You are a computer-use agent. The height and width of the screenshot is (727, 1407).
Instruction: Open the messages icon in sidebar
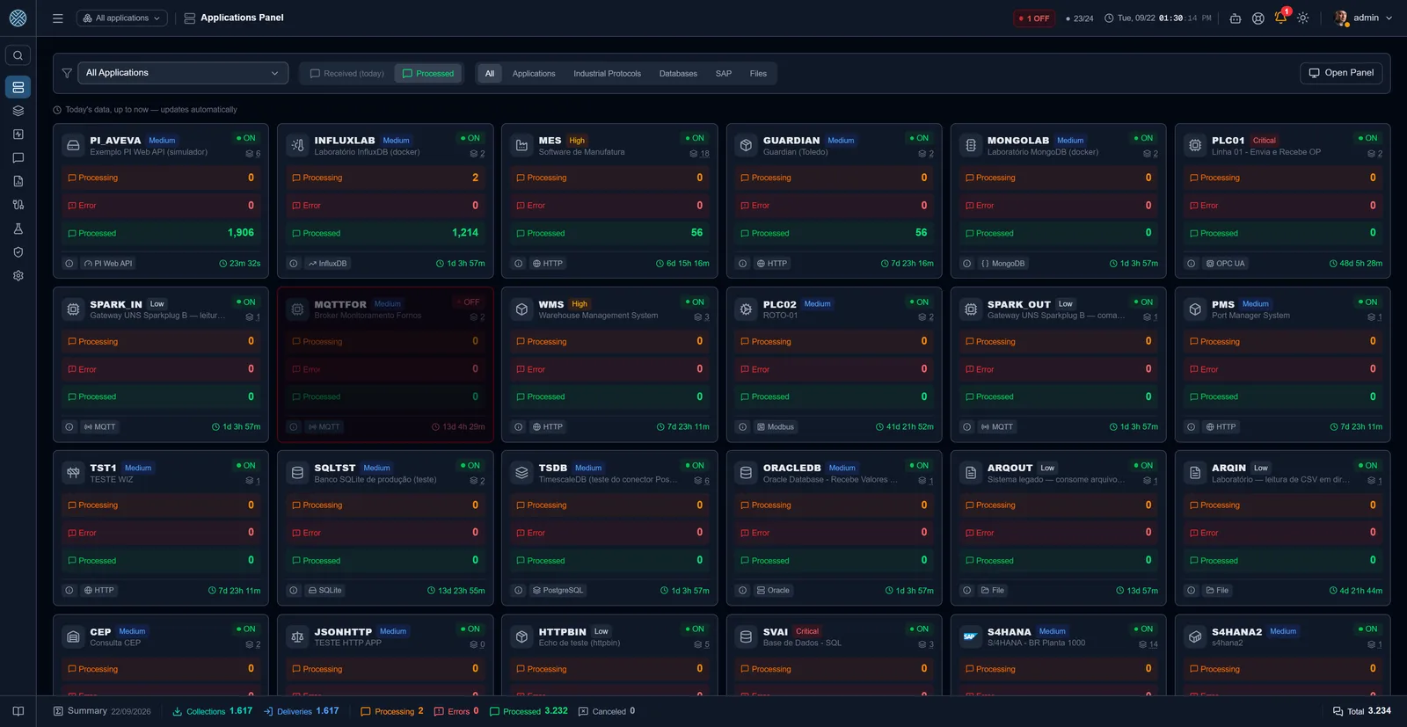coord(18,158)
